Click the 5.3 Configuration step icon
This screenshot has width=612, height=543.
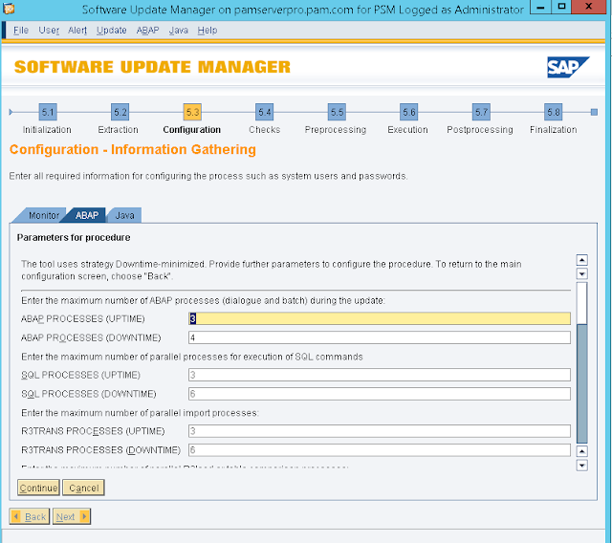click(192, 113)
